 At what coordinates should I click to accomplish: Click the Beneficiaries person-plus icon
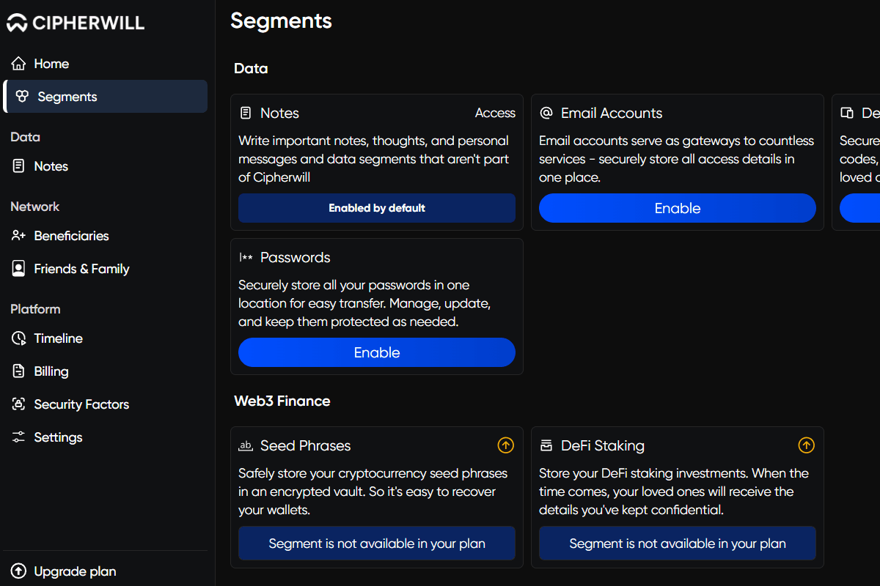click(x=19, y=236)
